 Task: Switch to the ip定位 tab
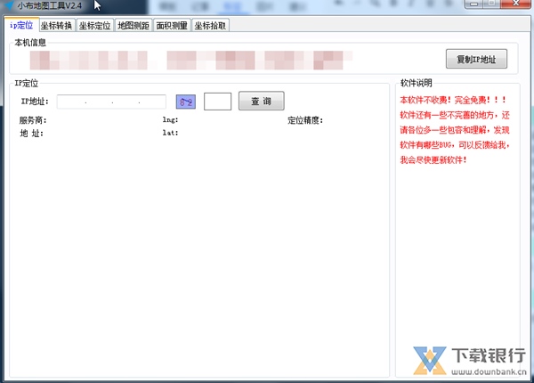pyautogui.click(x=21, y=25)
